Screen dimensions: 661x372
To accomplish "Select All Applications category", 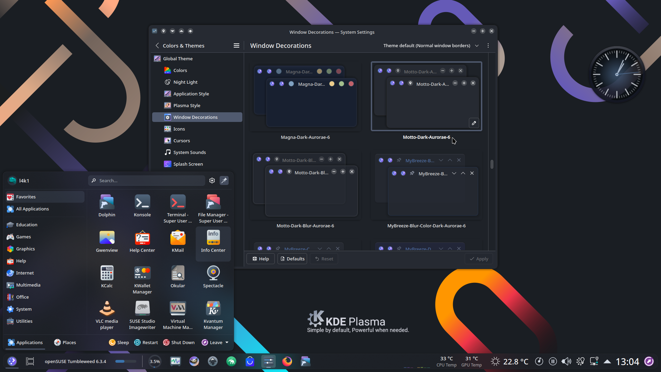I will (x=45, y=209).
